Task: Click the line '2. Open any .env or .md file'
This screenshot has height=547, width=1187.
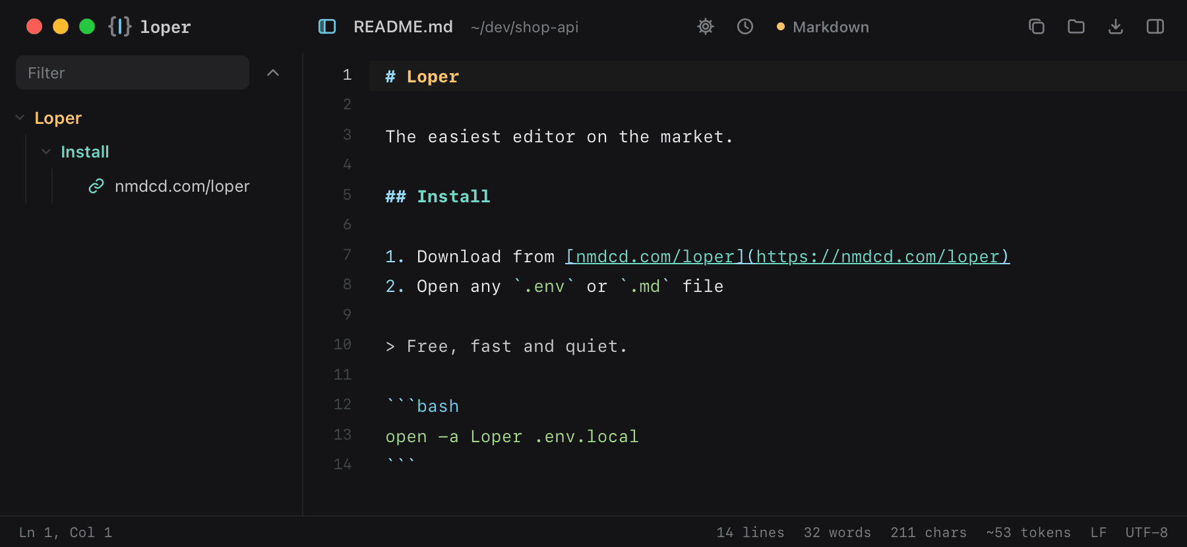Action: pos(555,286)
